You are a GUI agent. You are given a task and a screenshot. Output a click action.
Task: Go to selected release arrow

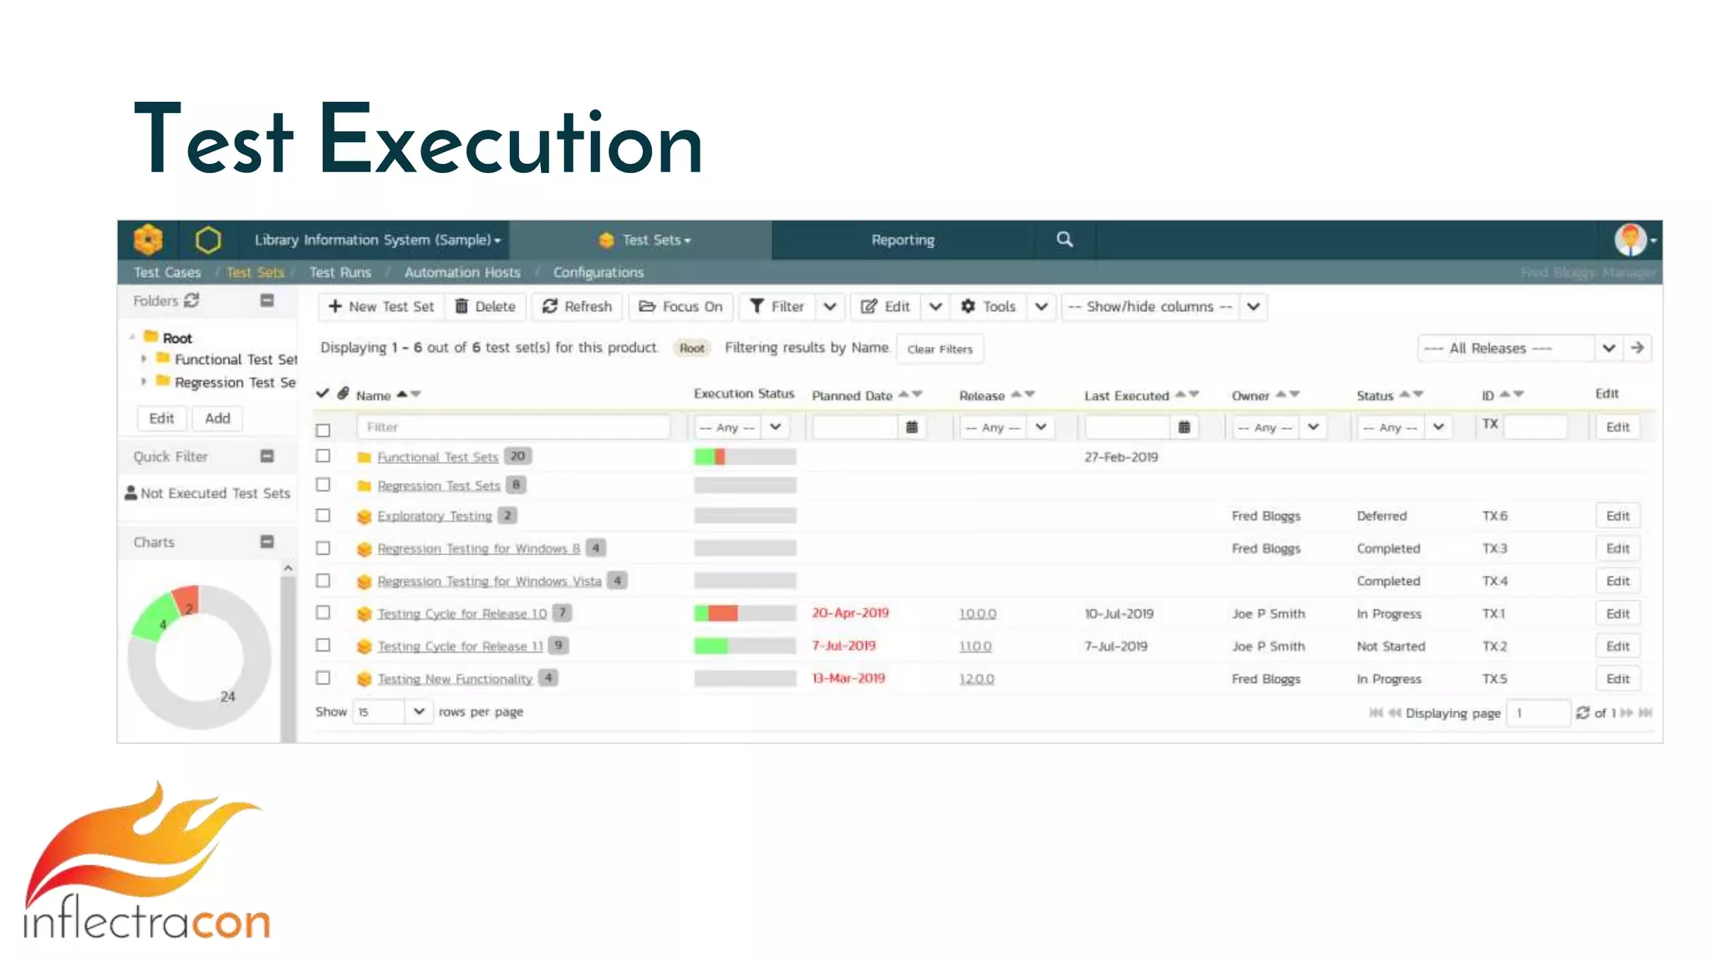1638,348
